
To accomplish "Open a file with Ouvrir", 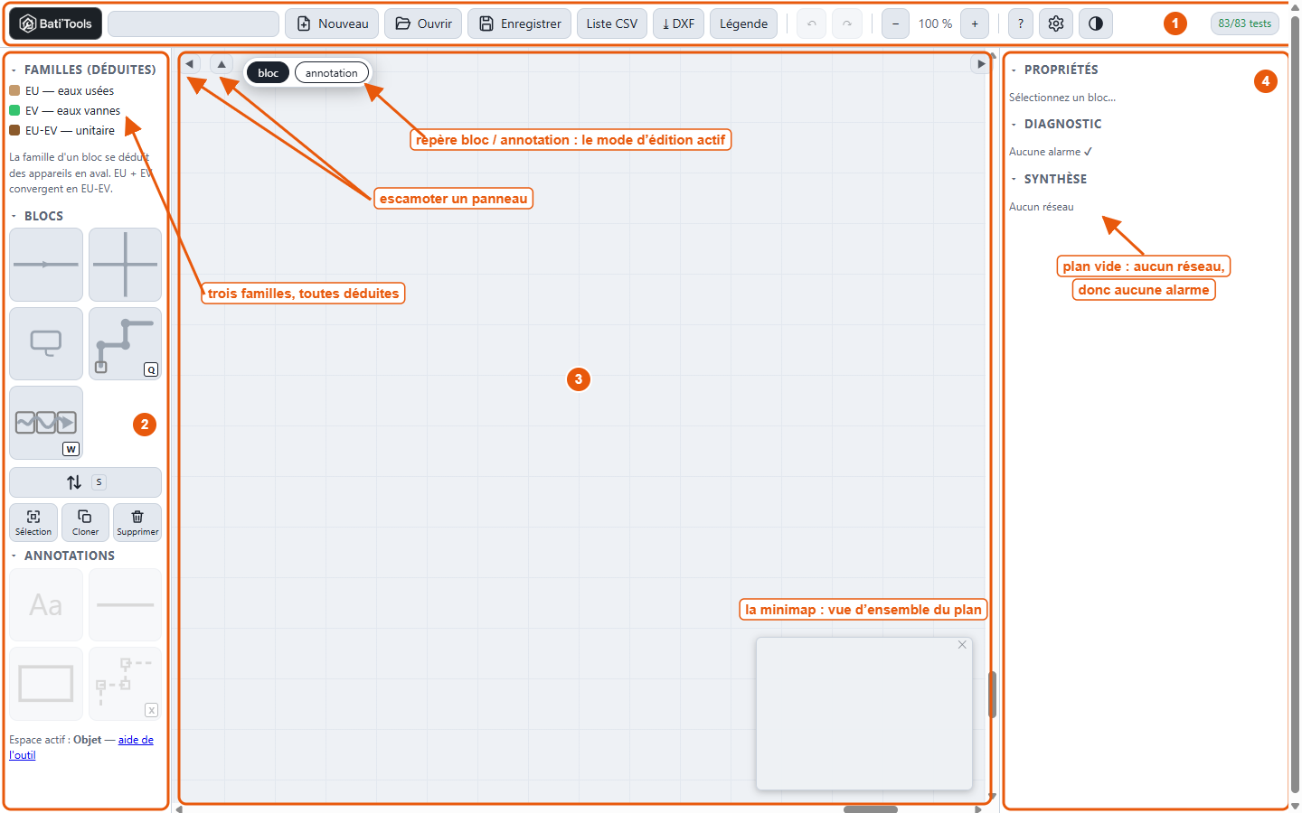I will 423,23.
